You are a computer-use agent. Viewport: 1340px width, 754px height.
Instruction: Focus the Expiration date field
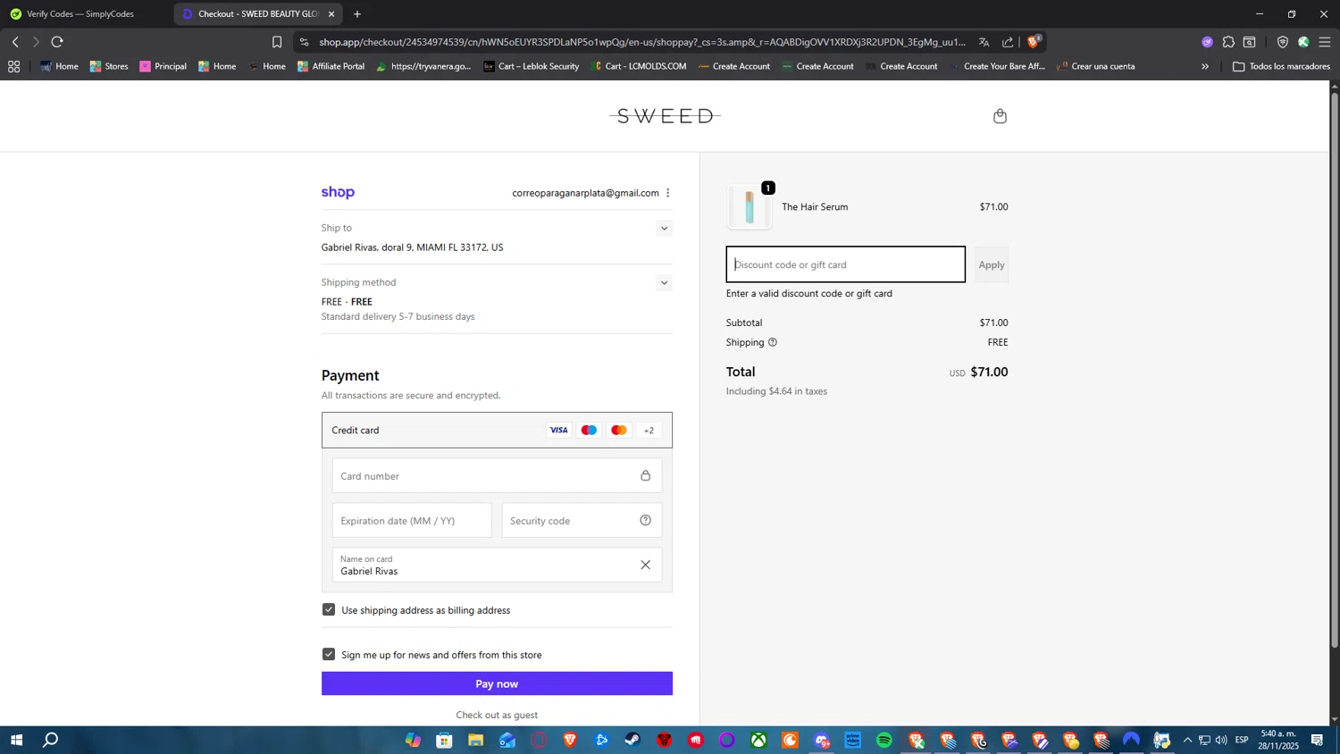pyautogui.click(x=412, y=521)
